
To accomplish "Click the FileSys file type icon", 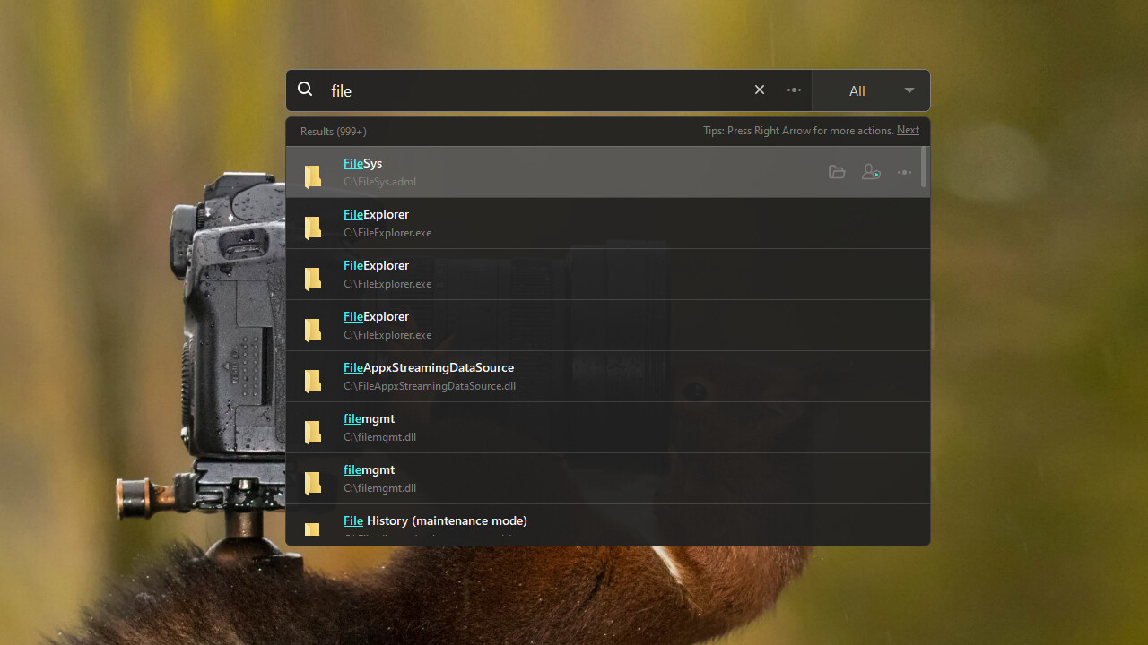I will 312,176.
